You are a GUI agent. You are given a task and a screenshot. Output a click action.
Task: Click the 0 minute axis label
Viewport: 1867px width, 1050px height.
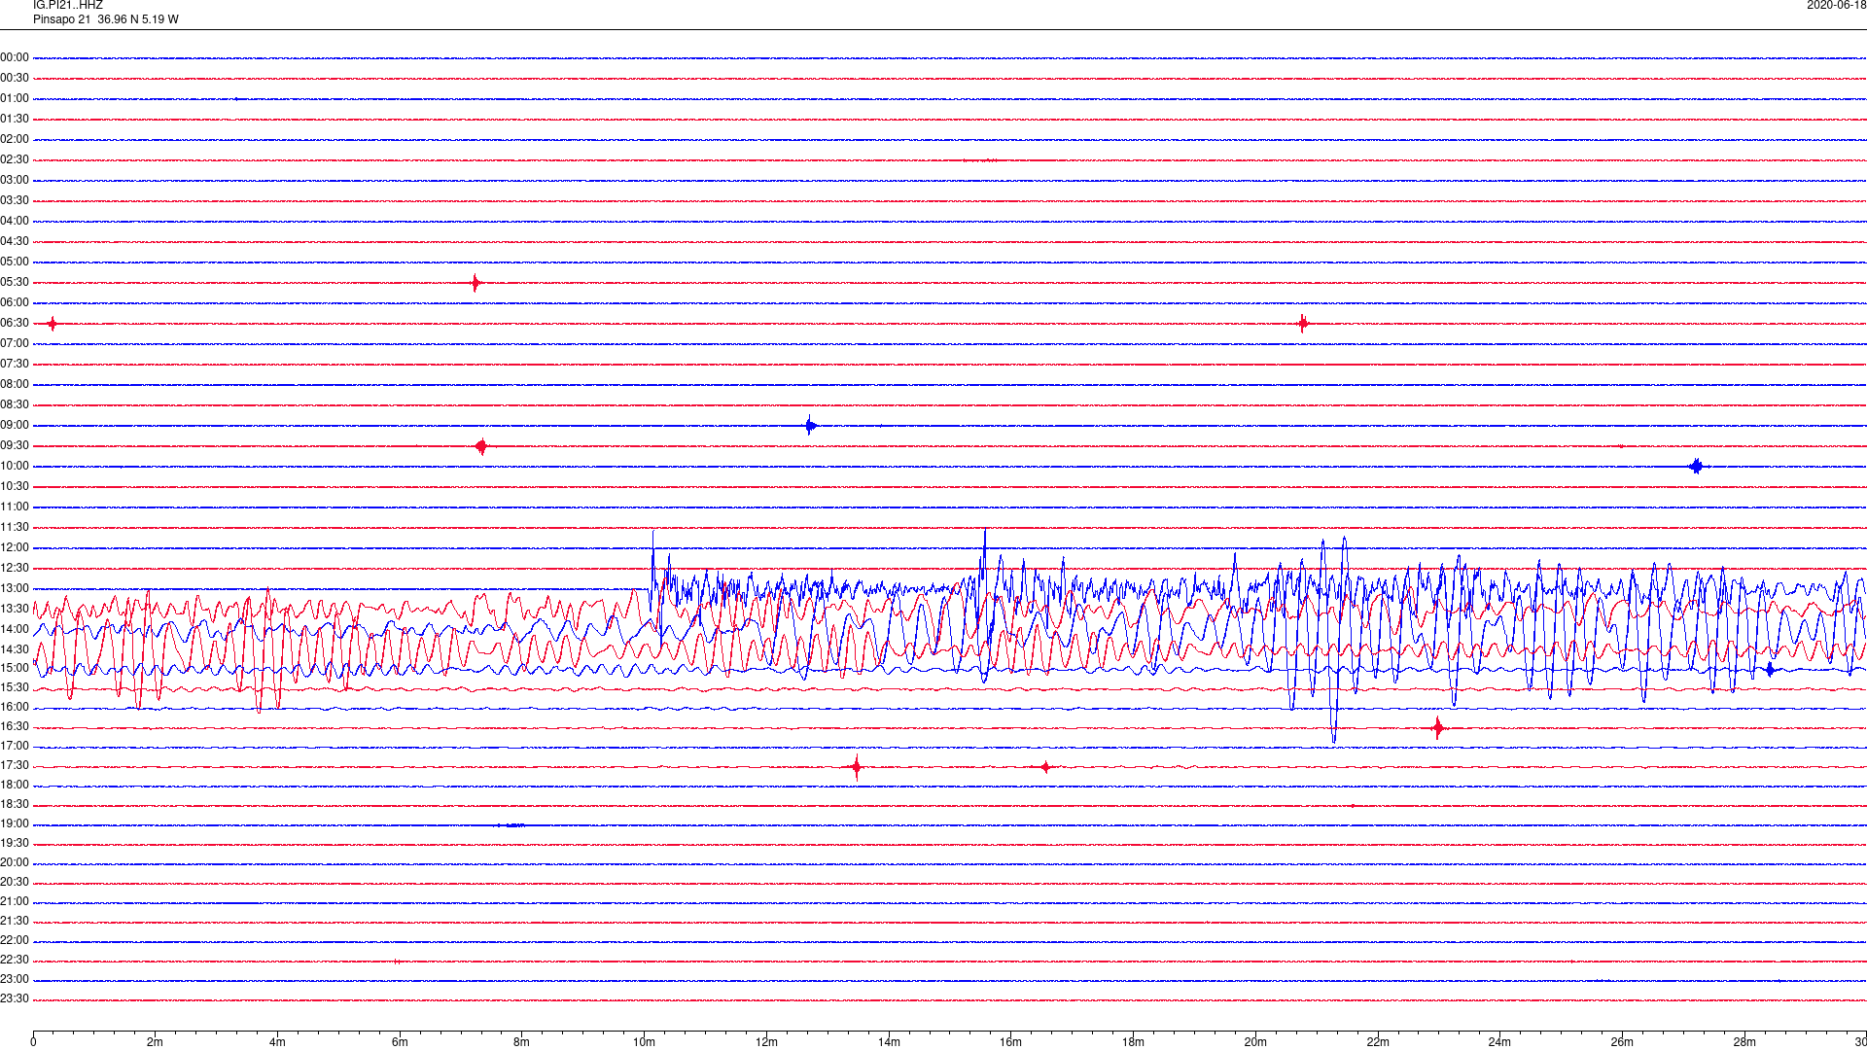click(33, 1042)
